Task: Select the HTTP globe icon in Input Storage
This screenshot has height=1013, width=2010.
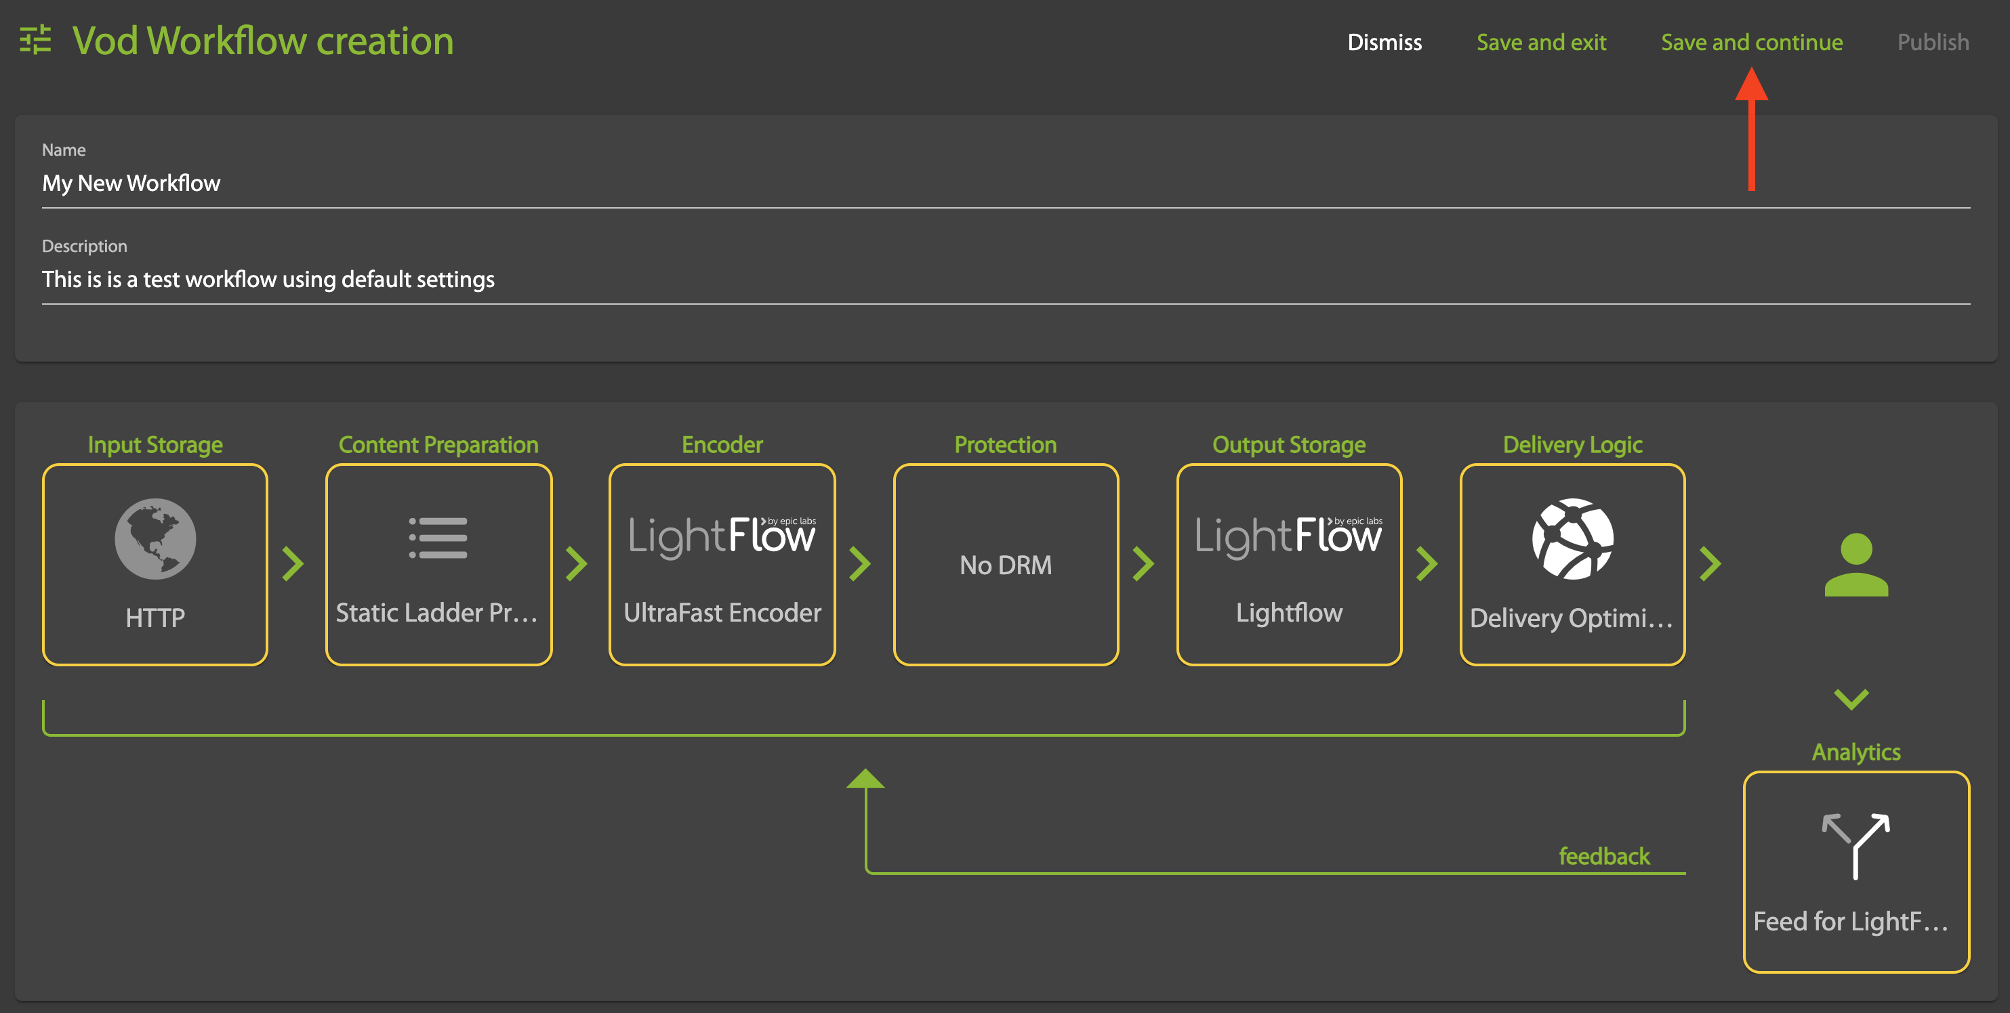Action: (x=155, y=539)
